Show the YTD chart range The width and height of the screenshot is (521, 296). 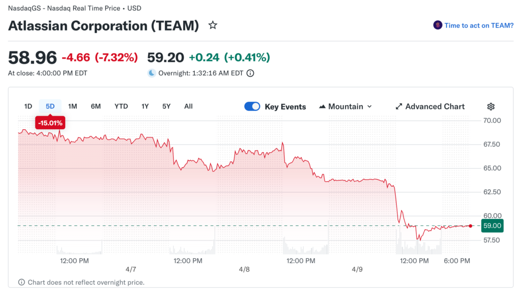coord(121,106)
